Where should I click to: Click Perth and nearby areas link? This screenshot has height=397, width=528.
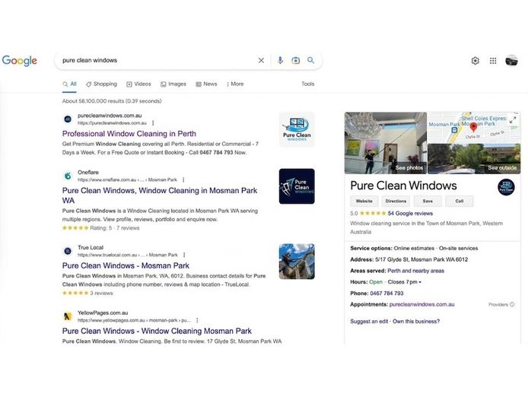[x=415, y=271]
